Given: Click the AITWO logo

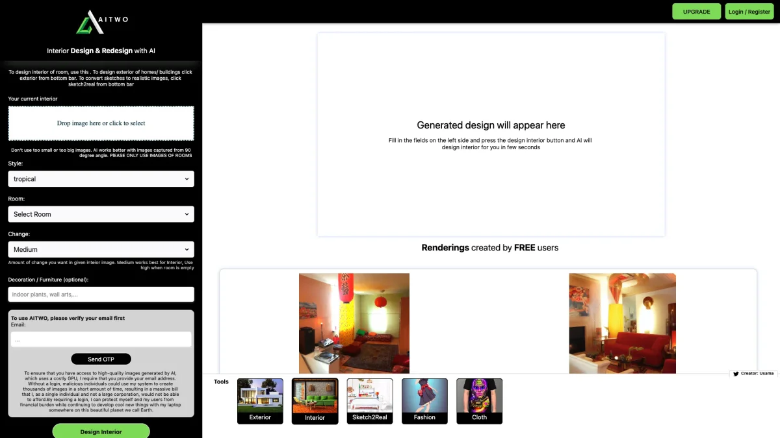Looking at the screenshot, I should pyautogui.click(x=101, y=21).
